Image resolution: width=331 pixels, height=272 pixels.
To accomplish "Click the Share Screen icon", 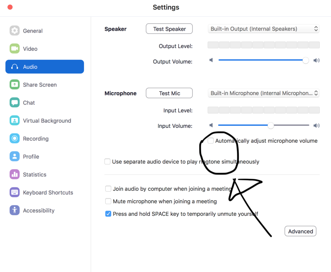I will (15, 85).
